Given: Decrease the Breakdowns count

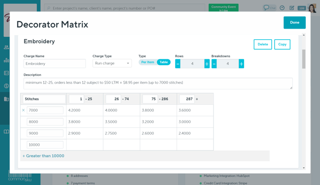Looking at the screenshot, I should [x=214, y=64].
